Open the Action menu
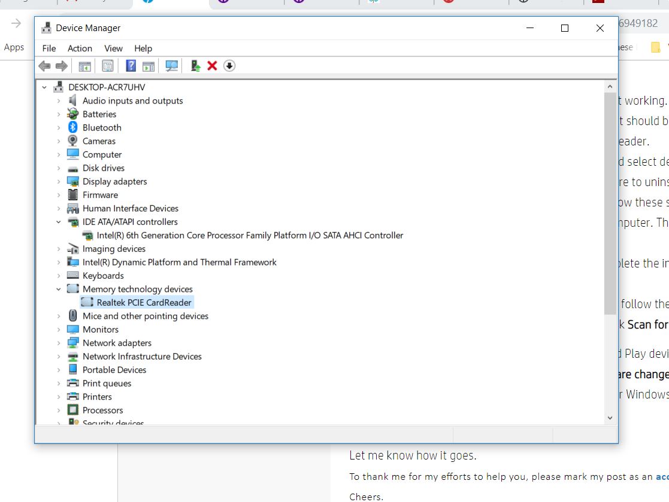The image size is (669, 502). (x=80, y=48)
